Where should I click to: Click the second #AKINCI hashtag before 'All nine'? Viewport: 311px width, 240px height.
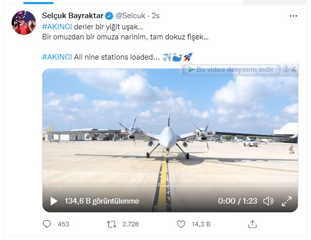point(57,58)
